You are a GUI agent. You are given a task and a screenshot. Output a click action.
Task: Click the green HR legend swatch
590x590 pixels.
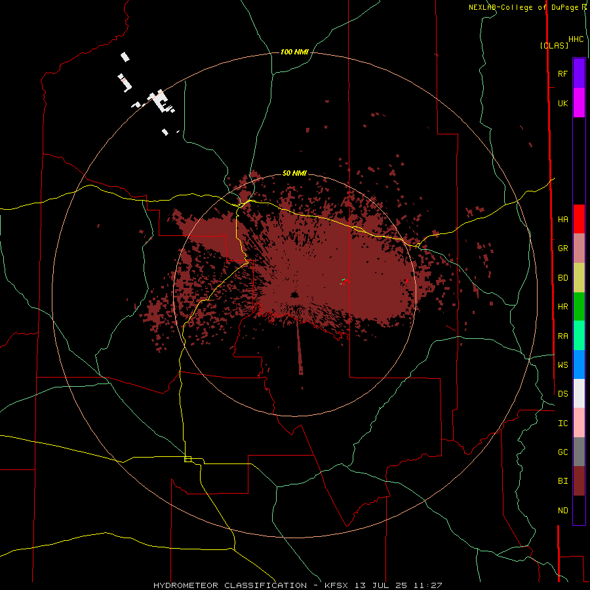(x=579, y=307)
